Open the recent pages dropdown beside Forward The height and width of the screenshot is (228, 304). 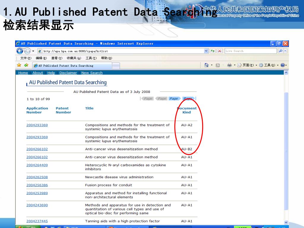click(x=33, y=51)
